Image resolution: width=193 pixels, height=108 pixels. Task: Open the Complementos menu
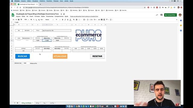59,16
